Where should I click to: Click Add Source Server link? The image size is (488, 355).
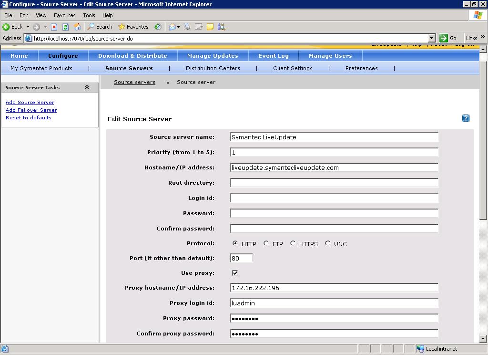coord(30,102)
